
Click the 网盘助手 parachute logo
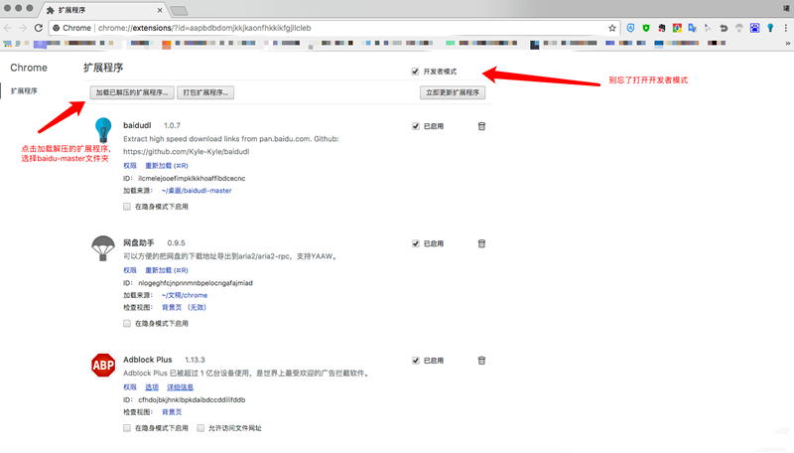103,248
